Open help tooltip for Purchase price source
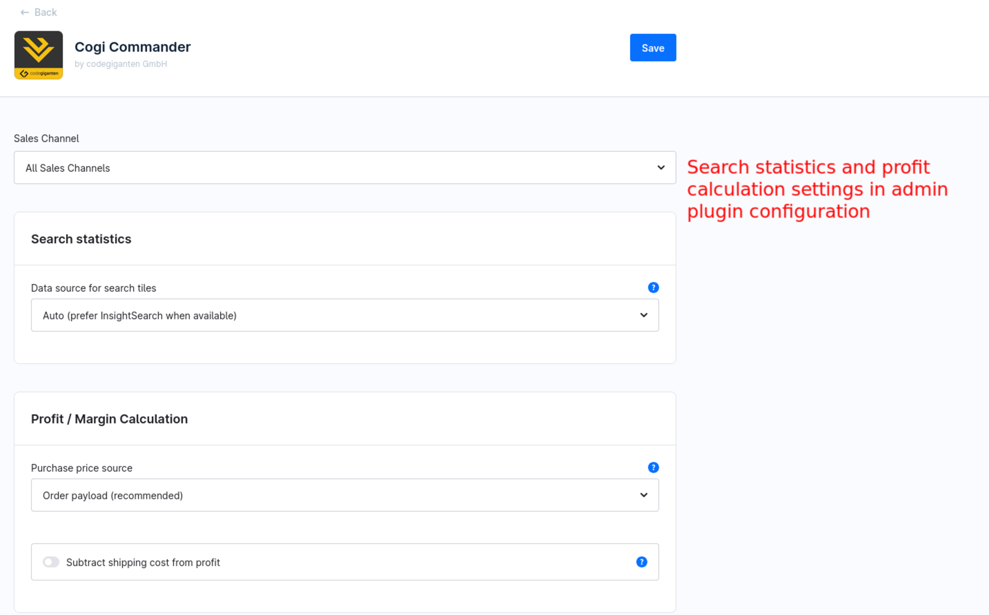989x615 pixels. [x=653, y=468]
